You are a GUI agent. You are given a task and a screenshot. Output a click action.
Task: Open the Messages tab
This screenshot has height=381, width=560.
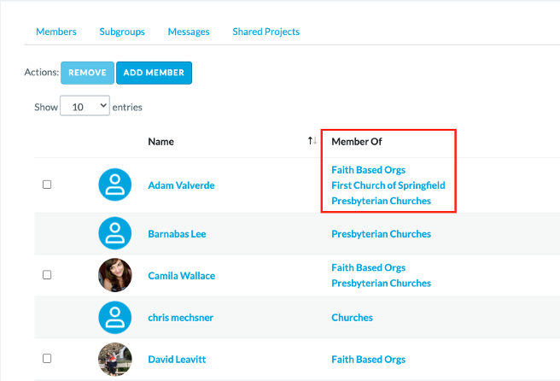(189, 32)
